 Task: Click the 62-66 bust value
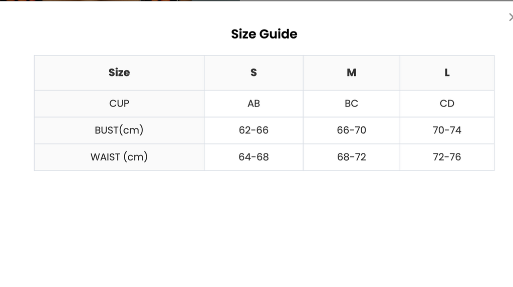click(253, 130)
